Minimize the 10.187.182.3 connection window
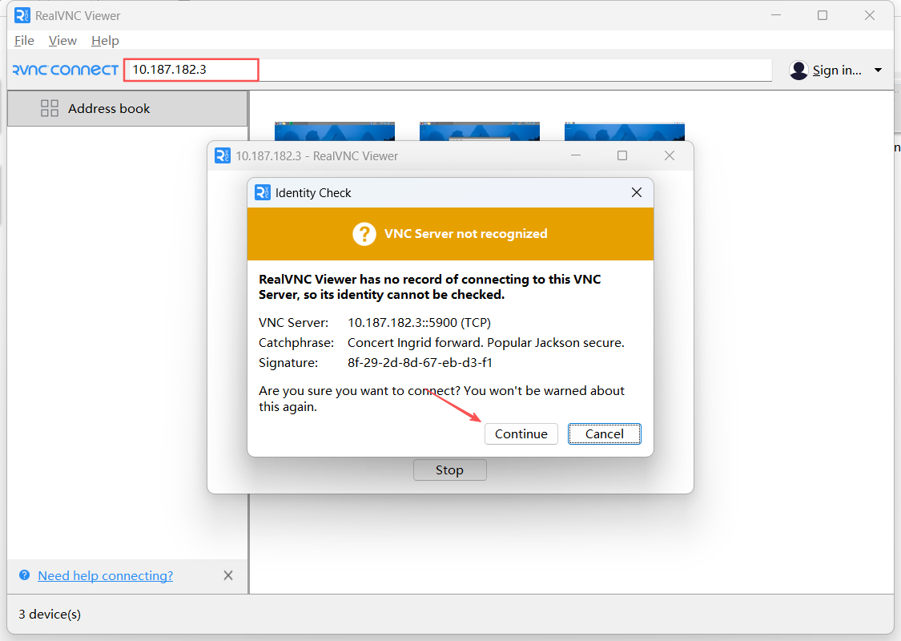The image size is (901, 641). [576, 155]
